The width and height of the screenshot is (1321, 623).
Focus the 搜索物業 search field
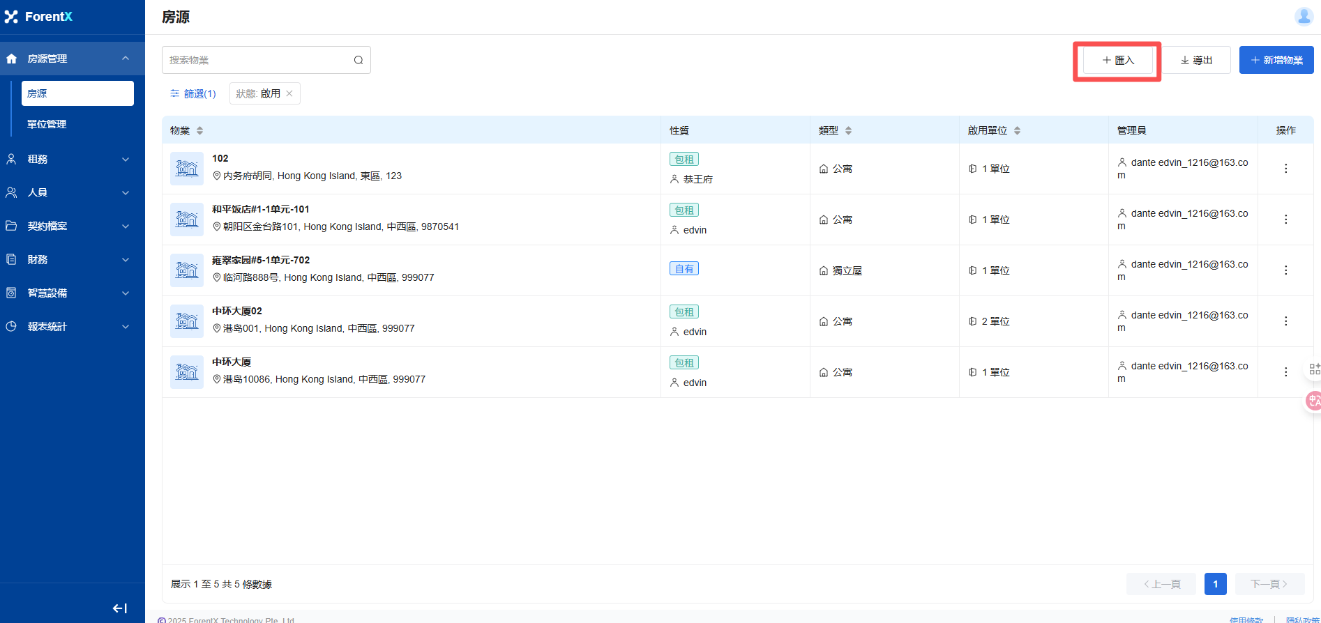coord(258,60)
